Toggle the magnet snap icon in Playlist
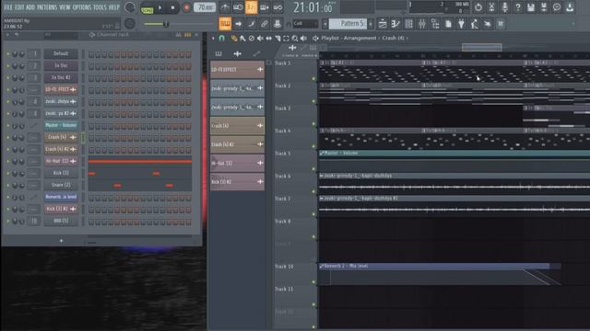 (x=221, y=38)
